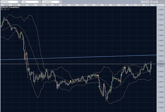The height and width of the screenshot is (112, 165).
Task: Click the orange down-arrow marker near 09:55
Action: click(x=70, y=81)
